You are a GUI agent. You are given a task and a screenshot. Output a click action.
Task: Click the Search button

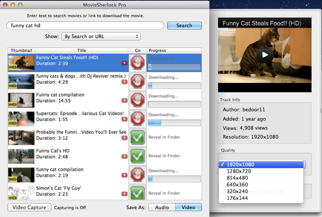pyautogui.click(x=184, y=26)
